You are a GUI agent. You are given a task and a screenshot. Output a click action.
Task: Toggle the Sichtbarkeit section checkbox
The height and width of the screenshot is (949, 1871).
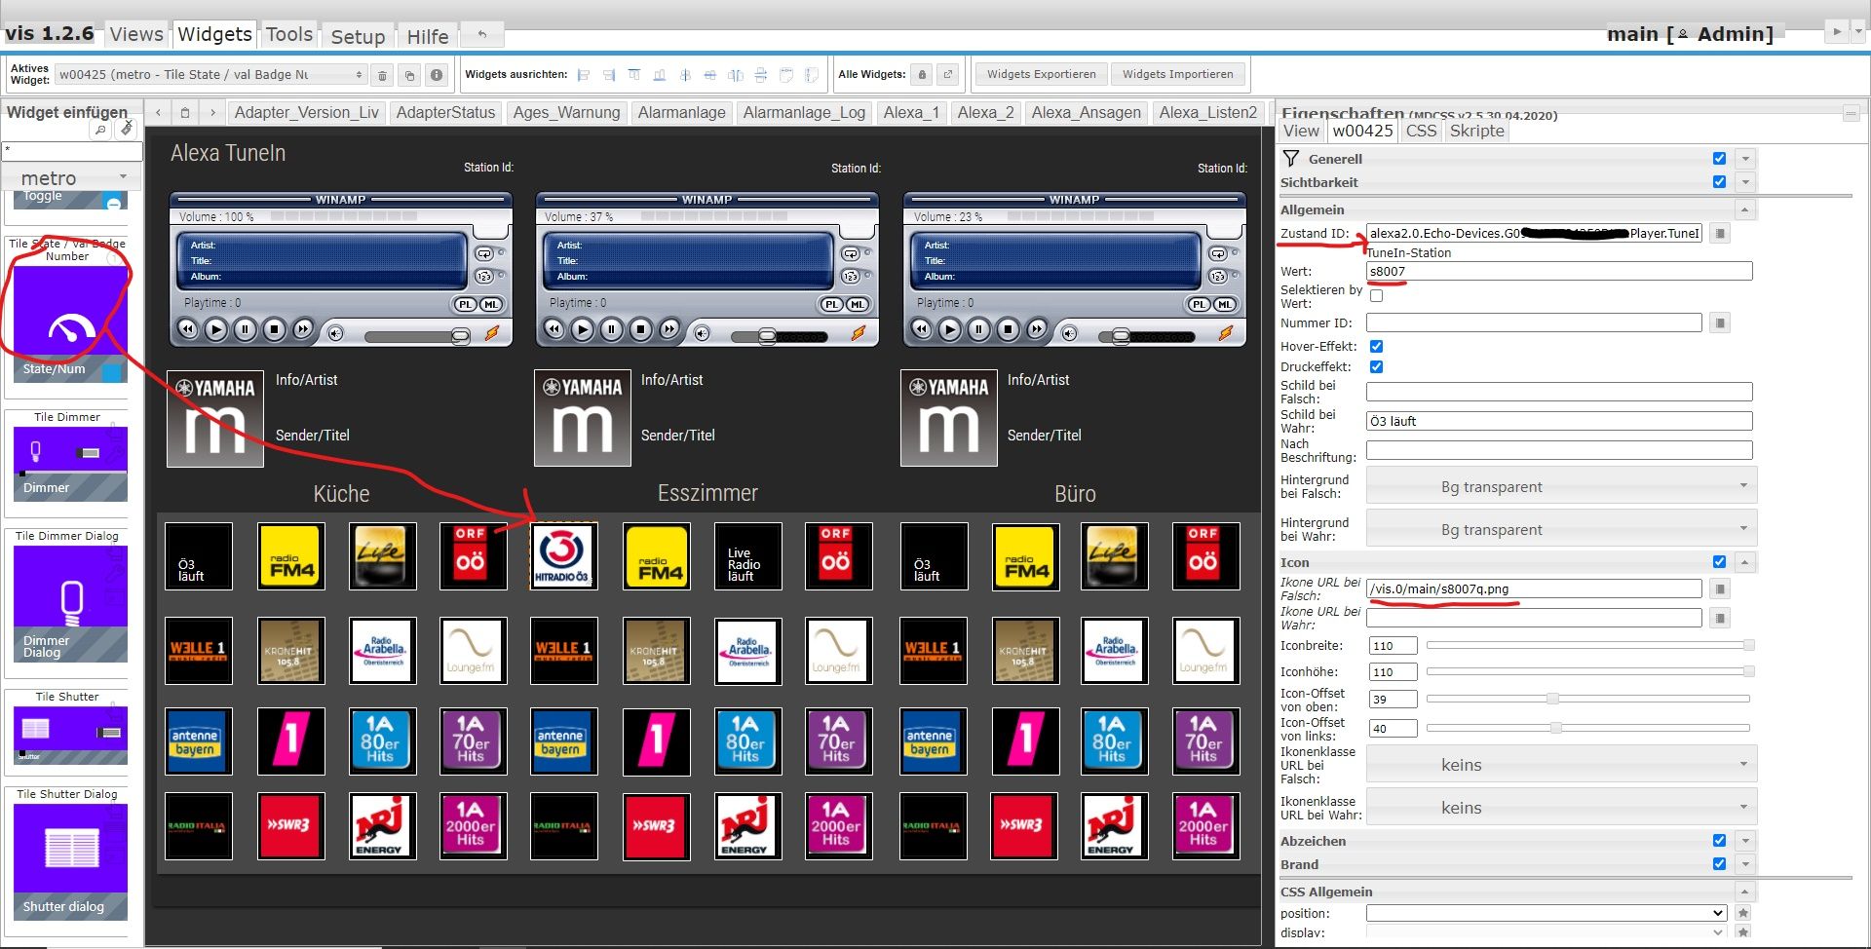tap(1719, 182)
